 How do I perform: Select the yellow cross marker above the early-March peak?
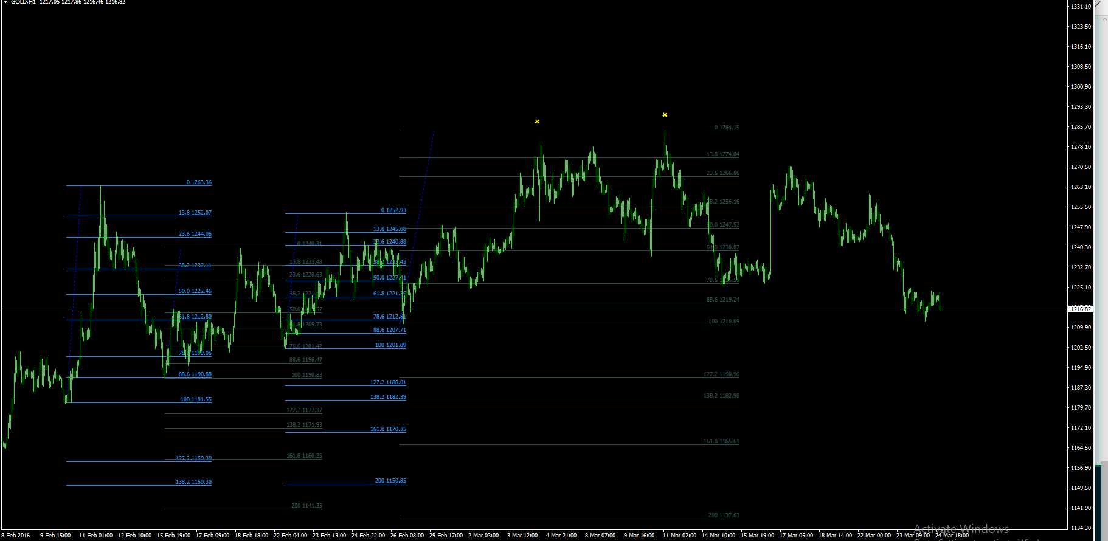[x=537, y=122]
